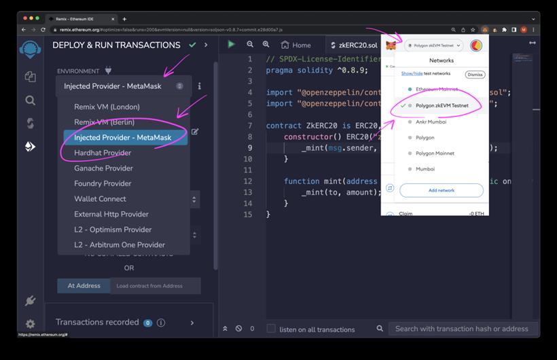Switch to the Home editor tab
557x360 pixels.
295,45
